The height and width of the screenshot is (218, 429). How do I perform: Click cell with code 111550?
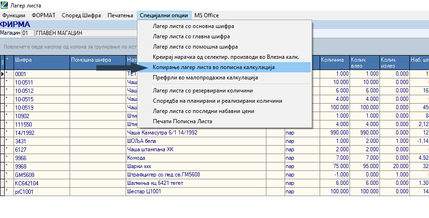pyautogui.click(x=42, y=125)
